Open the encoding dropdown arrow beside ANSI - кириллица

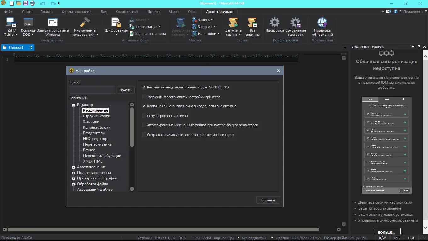pyautogui.click(x=238, y=238)
